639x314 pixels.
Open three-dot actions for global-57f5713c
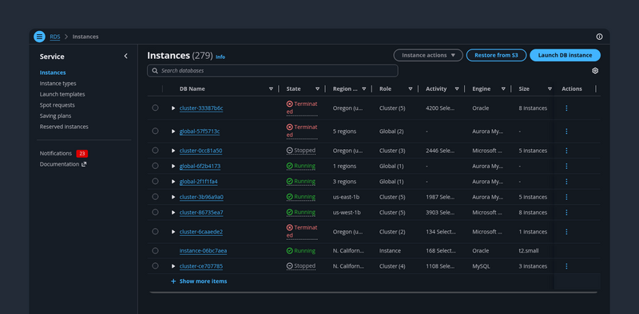coord(566,131)
